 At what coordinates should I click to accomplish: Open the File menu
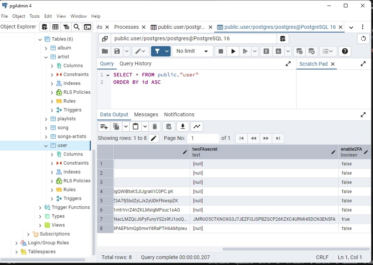[4, 16]
